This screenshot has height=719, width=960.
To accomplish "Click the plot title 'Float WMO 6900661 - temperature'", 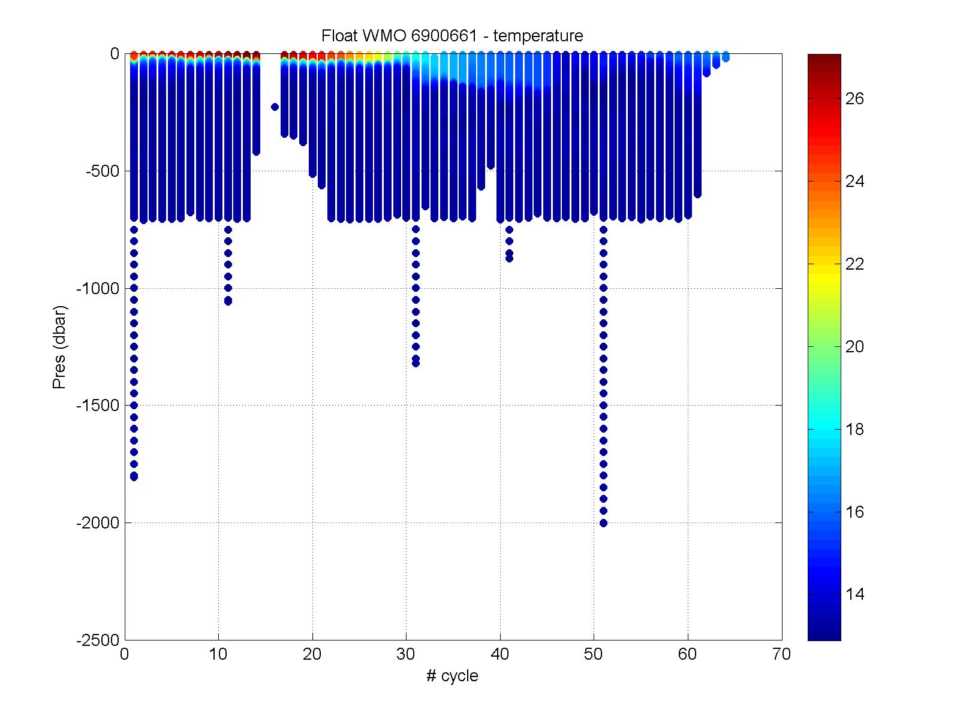I will 452,36.
